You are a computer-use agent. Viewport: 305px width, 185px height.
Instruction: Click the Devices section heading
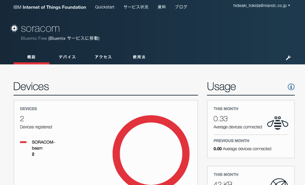click(x=31, y=86)
